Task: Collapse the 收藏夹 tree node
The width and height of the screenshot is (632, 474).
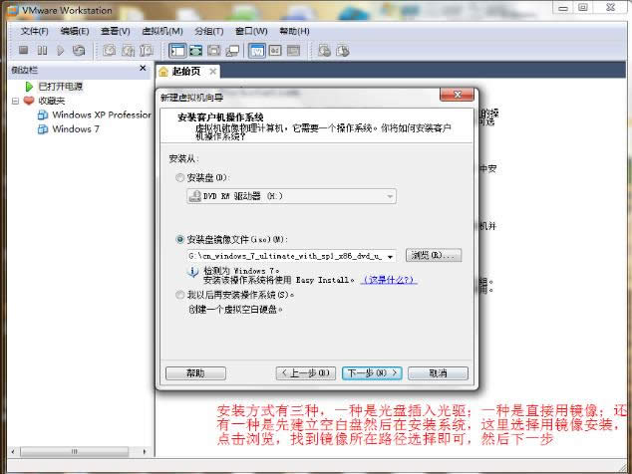Action: pos(15,101)
